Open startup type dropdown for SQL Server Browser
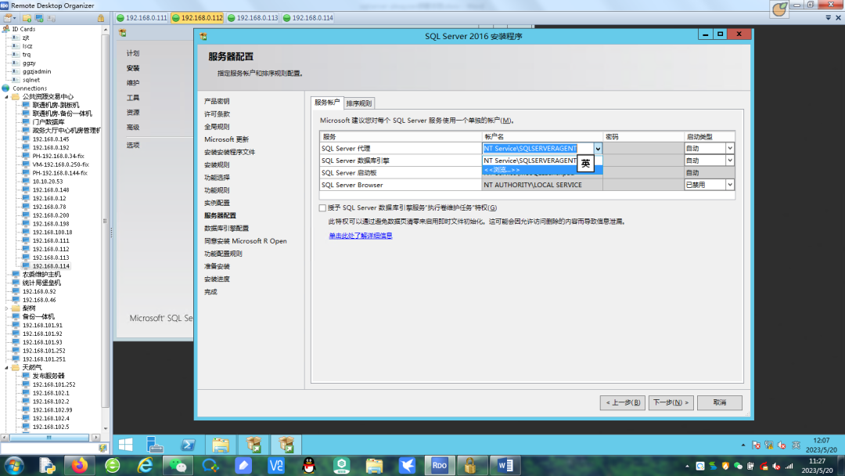The height and width of the screenshot is (476, 845). pos(730,185)
